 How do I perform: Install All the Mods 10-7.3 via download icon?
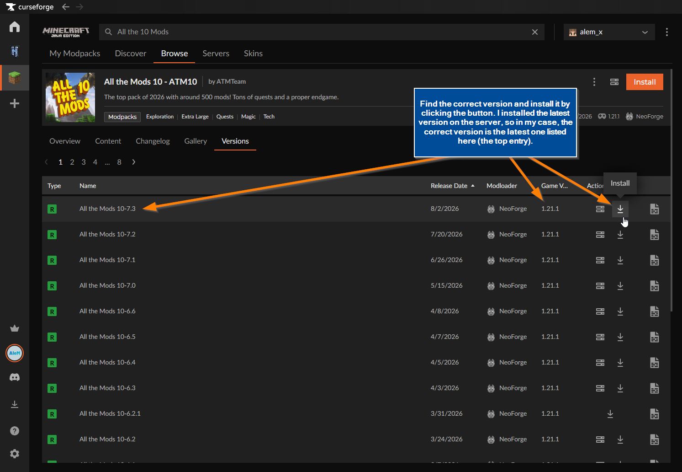(x=620, y=209)
